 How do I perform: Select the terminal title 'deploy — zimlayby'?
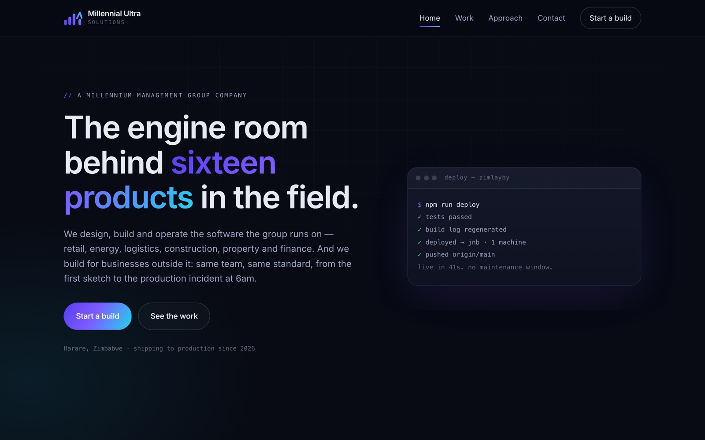(x=477, y=178)
